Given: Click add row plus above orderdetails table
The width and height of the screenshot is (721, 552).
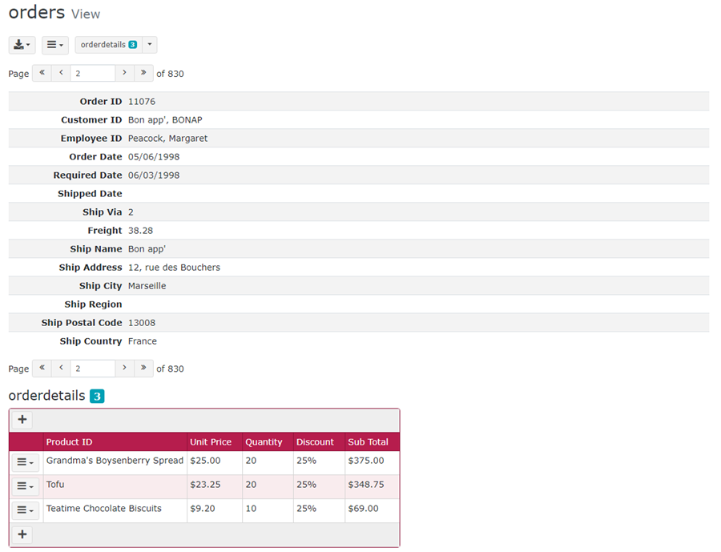Looking at the screenshot, I should (x=22, y=420).
